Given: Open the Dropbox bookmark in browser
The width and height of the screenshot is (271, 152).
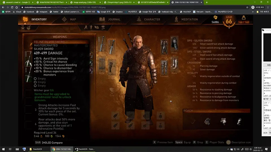Looking at the screenshot, I should 117,12.
